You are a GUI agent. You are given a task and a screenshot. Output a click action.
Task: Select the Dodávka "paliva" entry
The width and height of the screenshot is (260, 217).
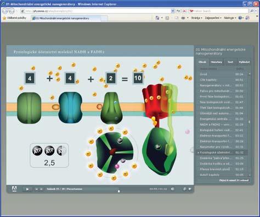[222, 158]
